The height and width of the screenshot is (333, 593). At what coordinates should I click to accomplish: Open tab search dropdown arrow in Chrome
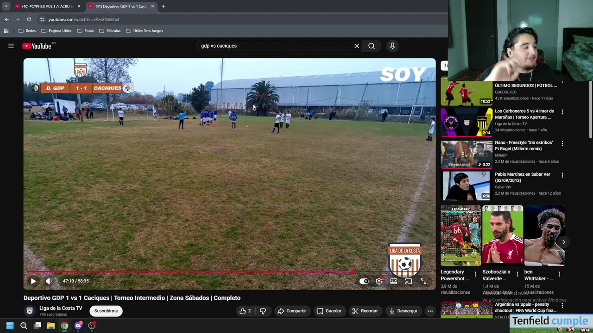(x=6, y=6)
